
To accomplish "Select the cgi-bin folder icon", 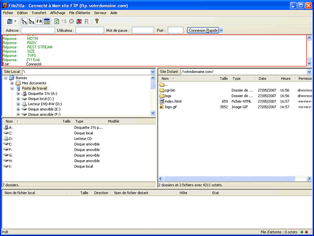I will tap(162, 90).
